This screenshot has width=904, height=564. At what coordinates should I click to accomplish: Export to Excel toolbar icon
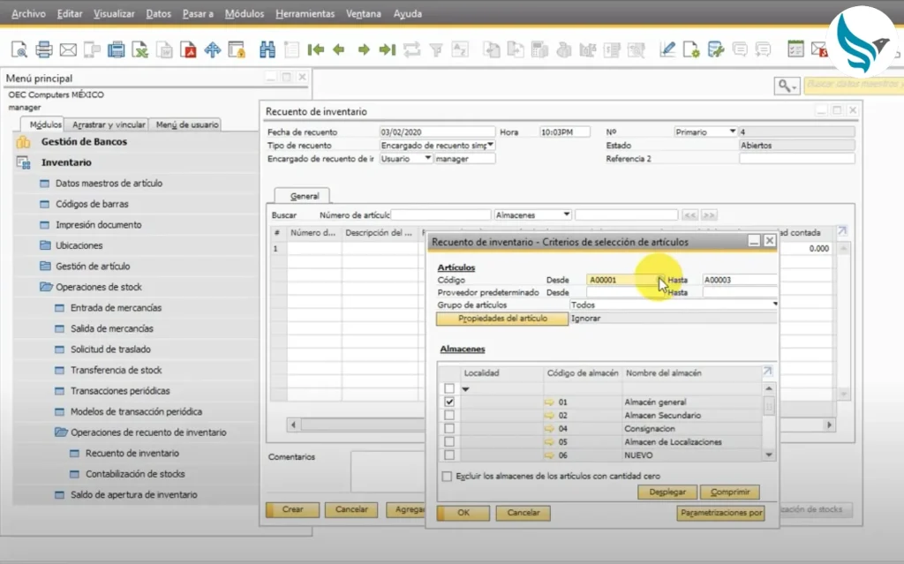click(140, 49)
